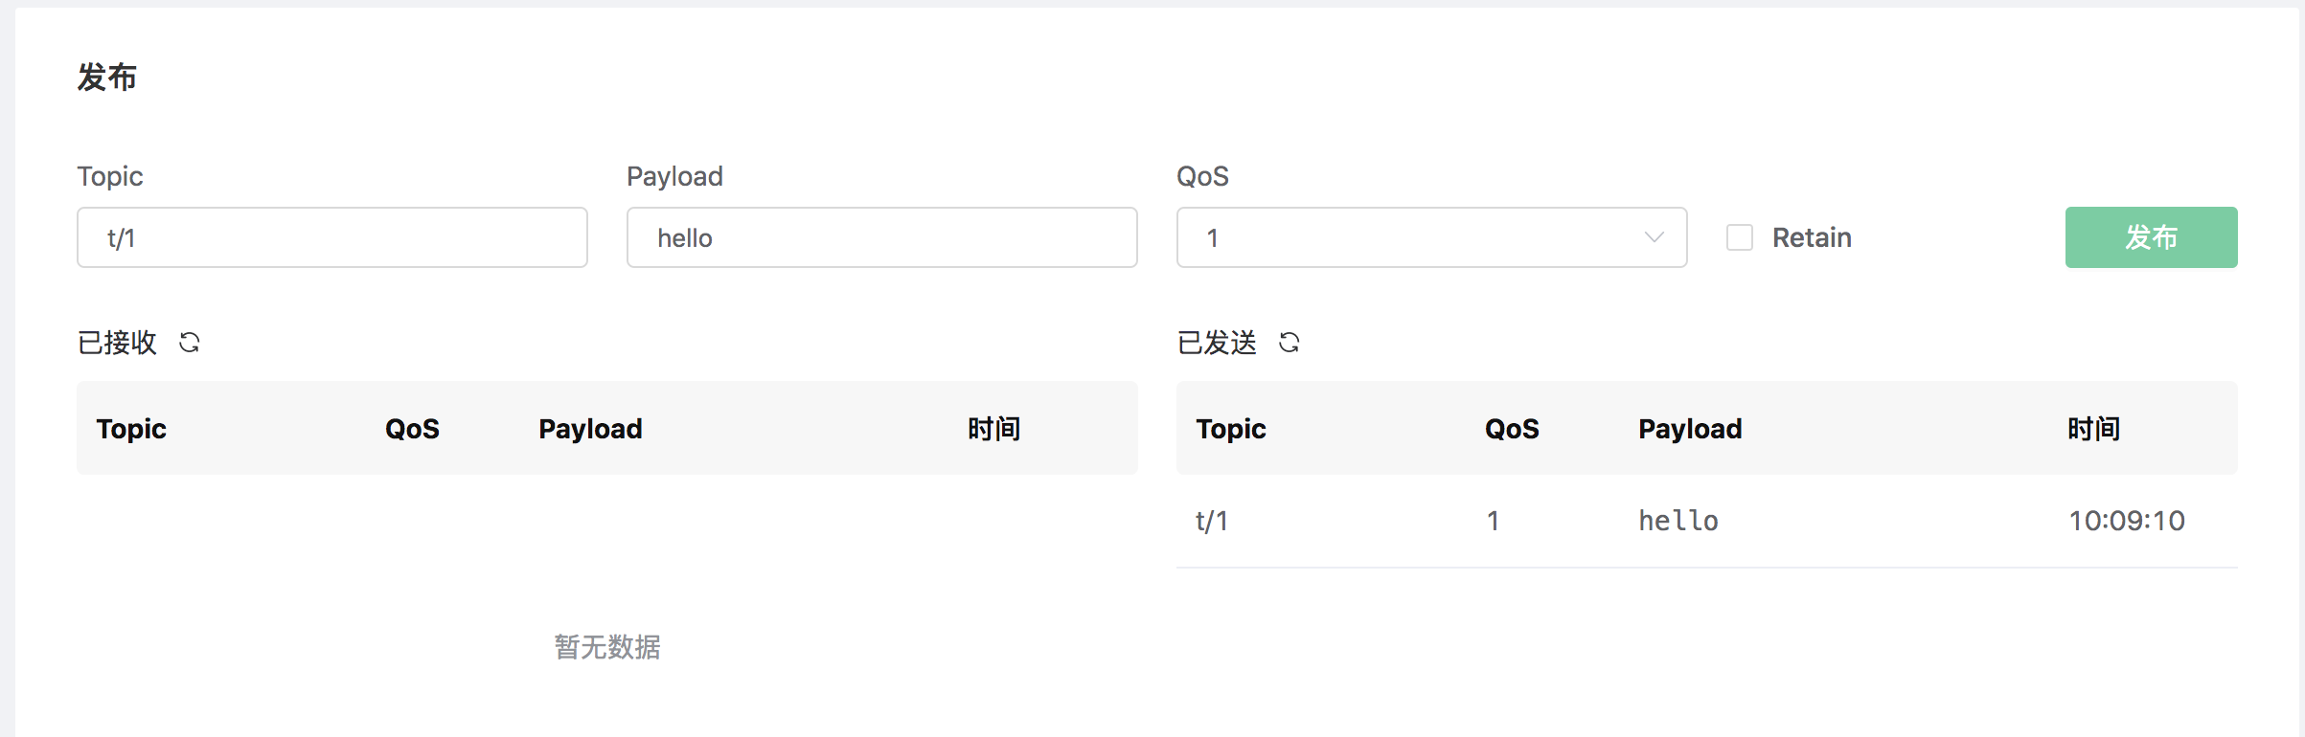
Task: Click the green 发布 publish button
Action: click(2151, 237)
